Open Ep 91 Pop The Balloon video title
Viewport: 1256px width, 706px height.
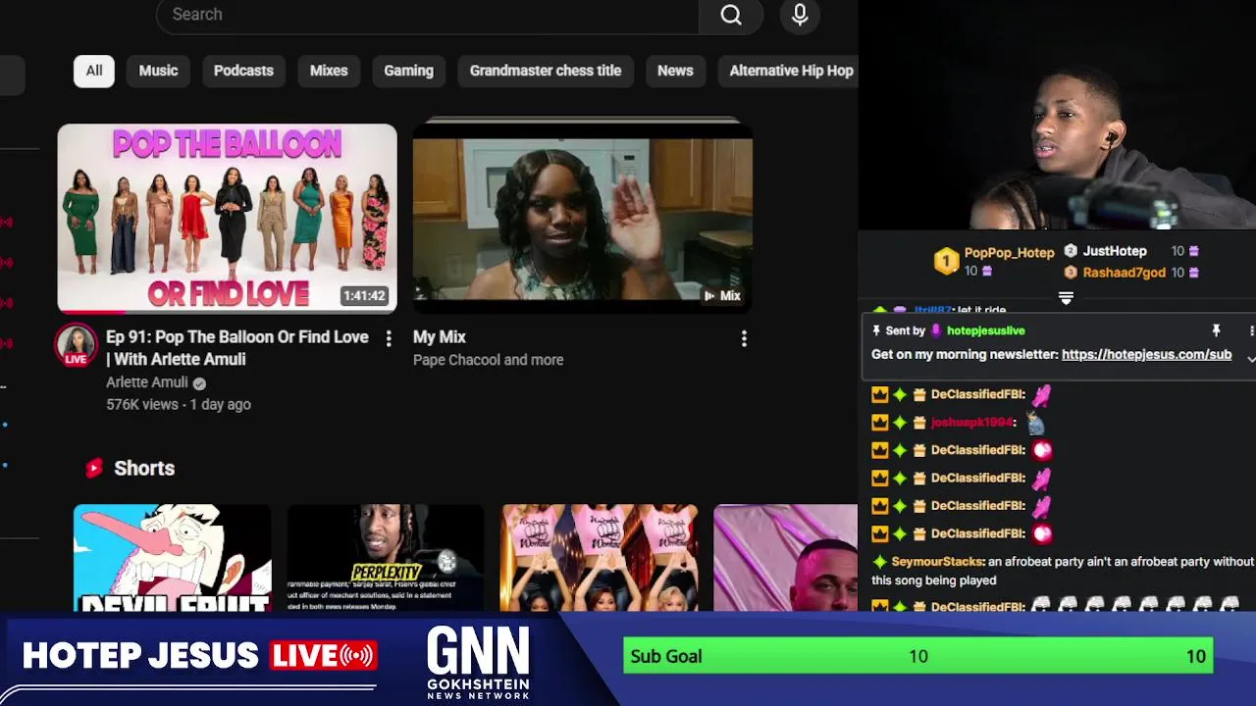(237, 348)
